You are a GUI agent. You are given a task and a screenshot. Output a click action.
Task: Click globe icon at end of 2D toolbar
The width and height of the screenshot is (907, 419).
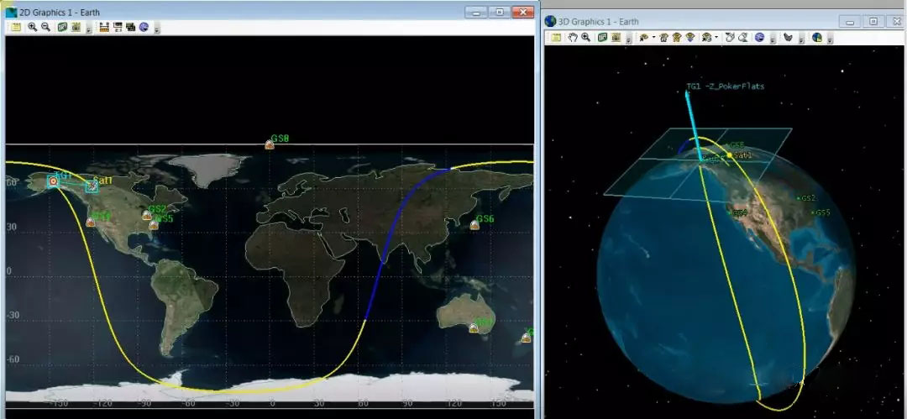(144, 27)
